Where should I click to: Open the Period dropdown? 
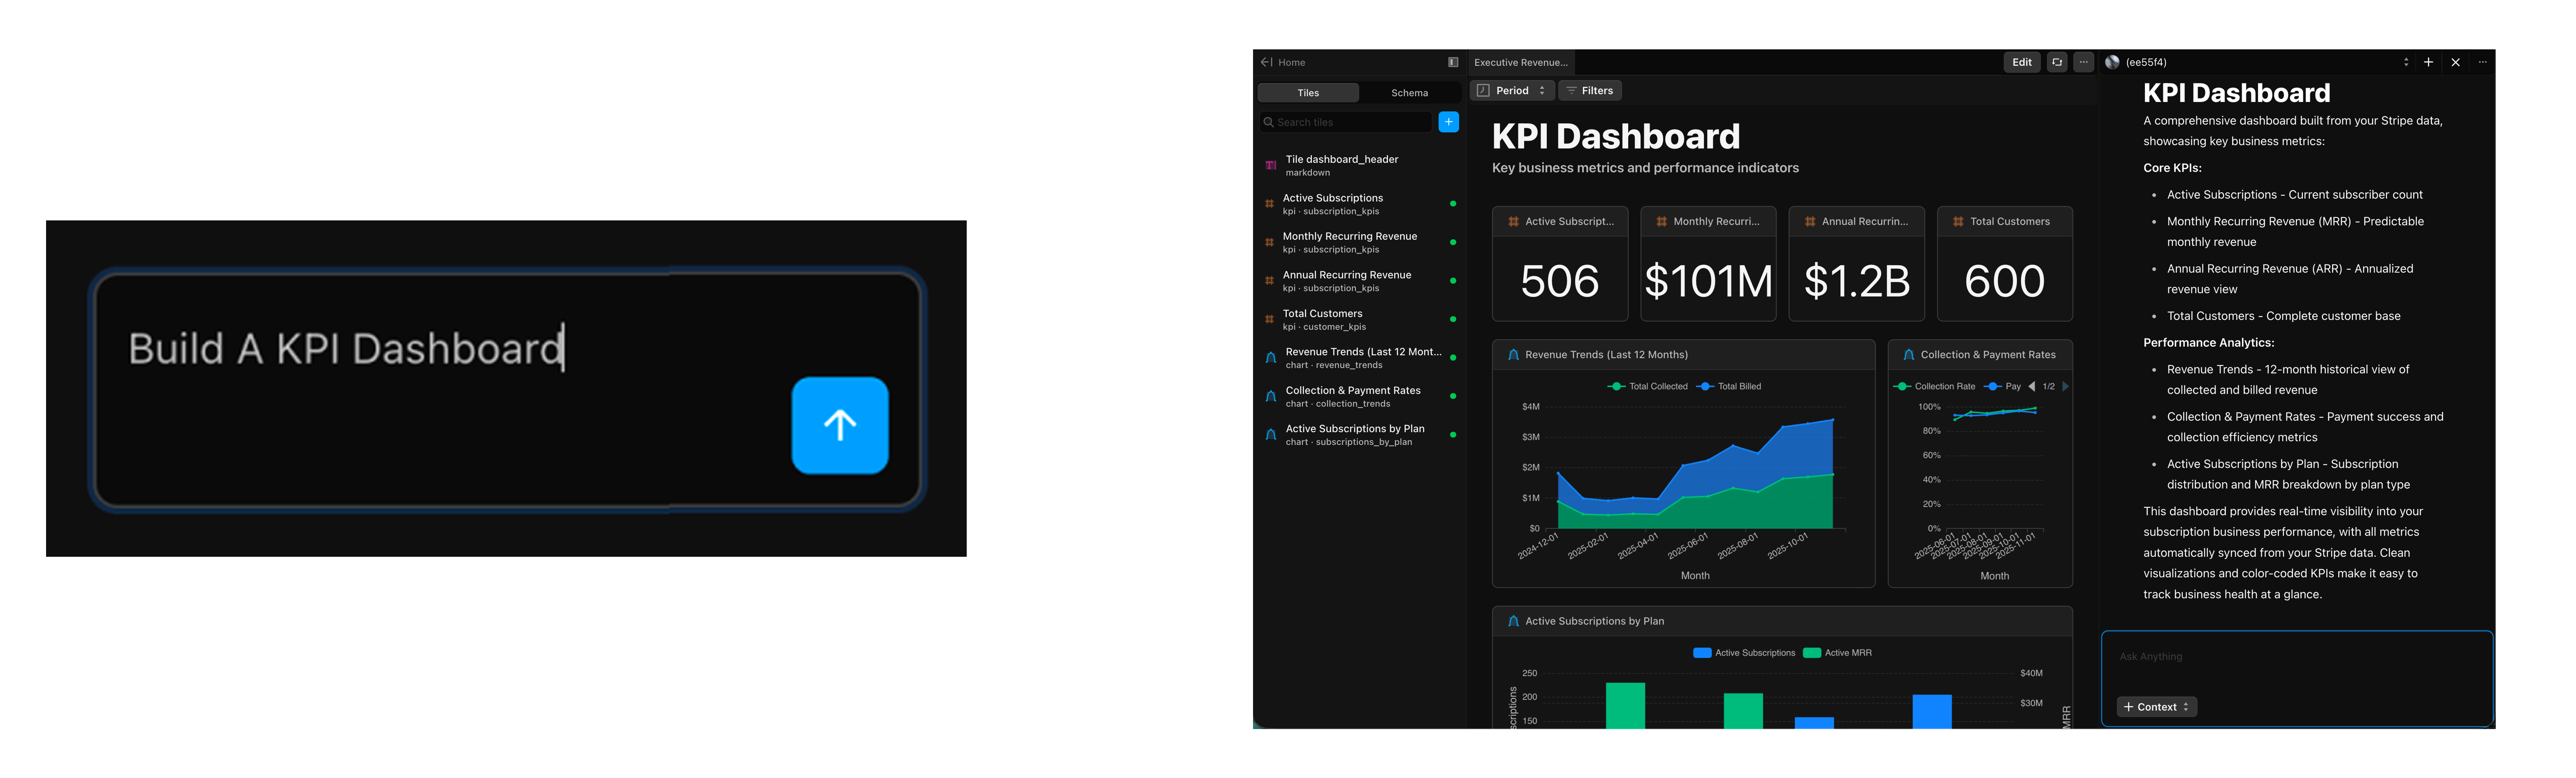pos(1512,90)
